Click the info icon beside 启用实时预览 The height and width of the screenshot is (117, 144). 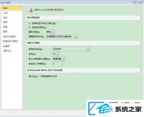48,27
